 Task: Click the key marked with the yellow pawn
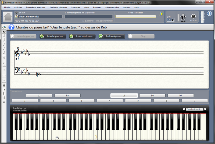[x=96, y=137]
